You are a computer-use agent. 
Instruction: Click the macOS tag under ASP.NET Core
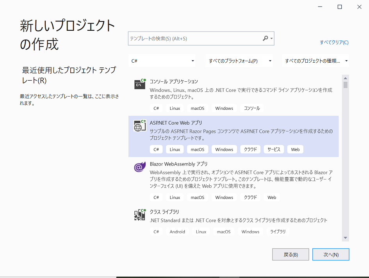(198, 150)
